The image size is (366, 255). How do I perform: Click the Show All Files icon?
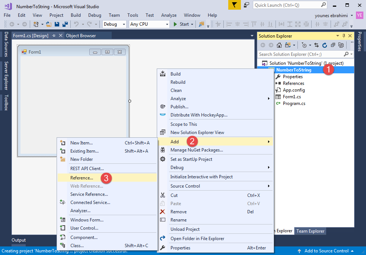(x=341, y=45)
